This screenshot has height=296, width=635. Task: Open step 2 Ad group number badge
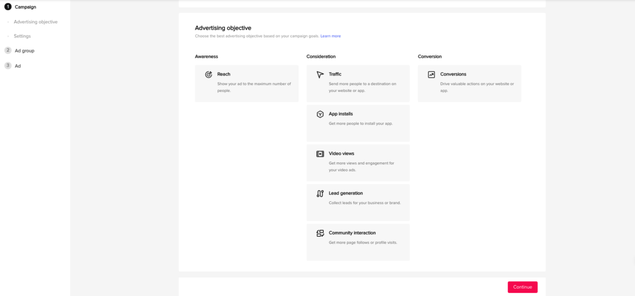click(7, 50)
